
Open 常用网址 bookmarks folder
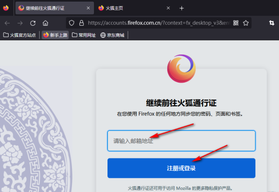point(84,35)
